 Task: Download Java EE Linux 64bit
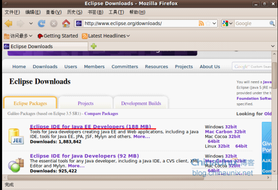[241, 146]
